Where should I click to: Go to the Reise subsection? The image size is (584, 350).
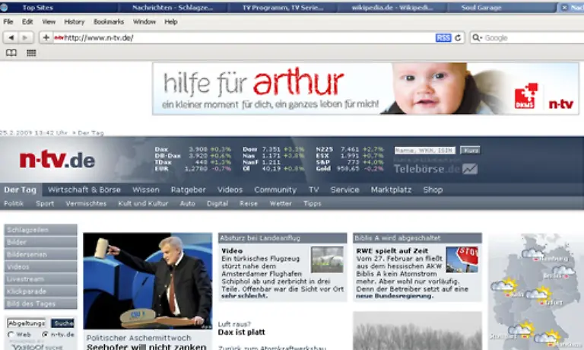click(249, 203)
